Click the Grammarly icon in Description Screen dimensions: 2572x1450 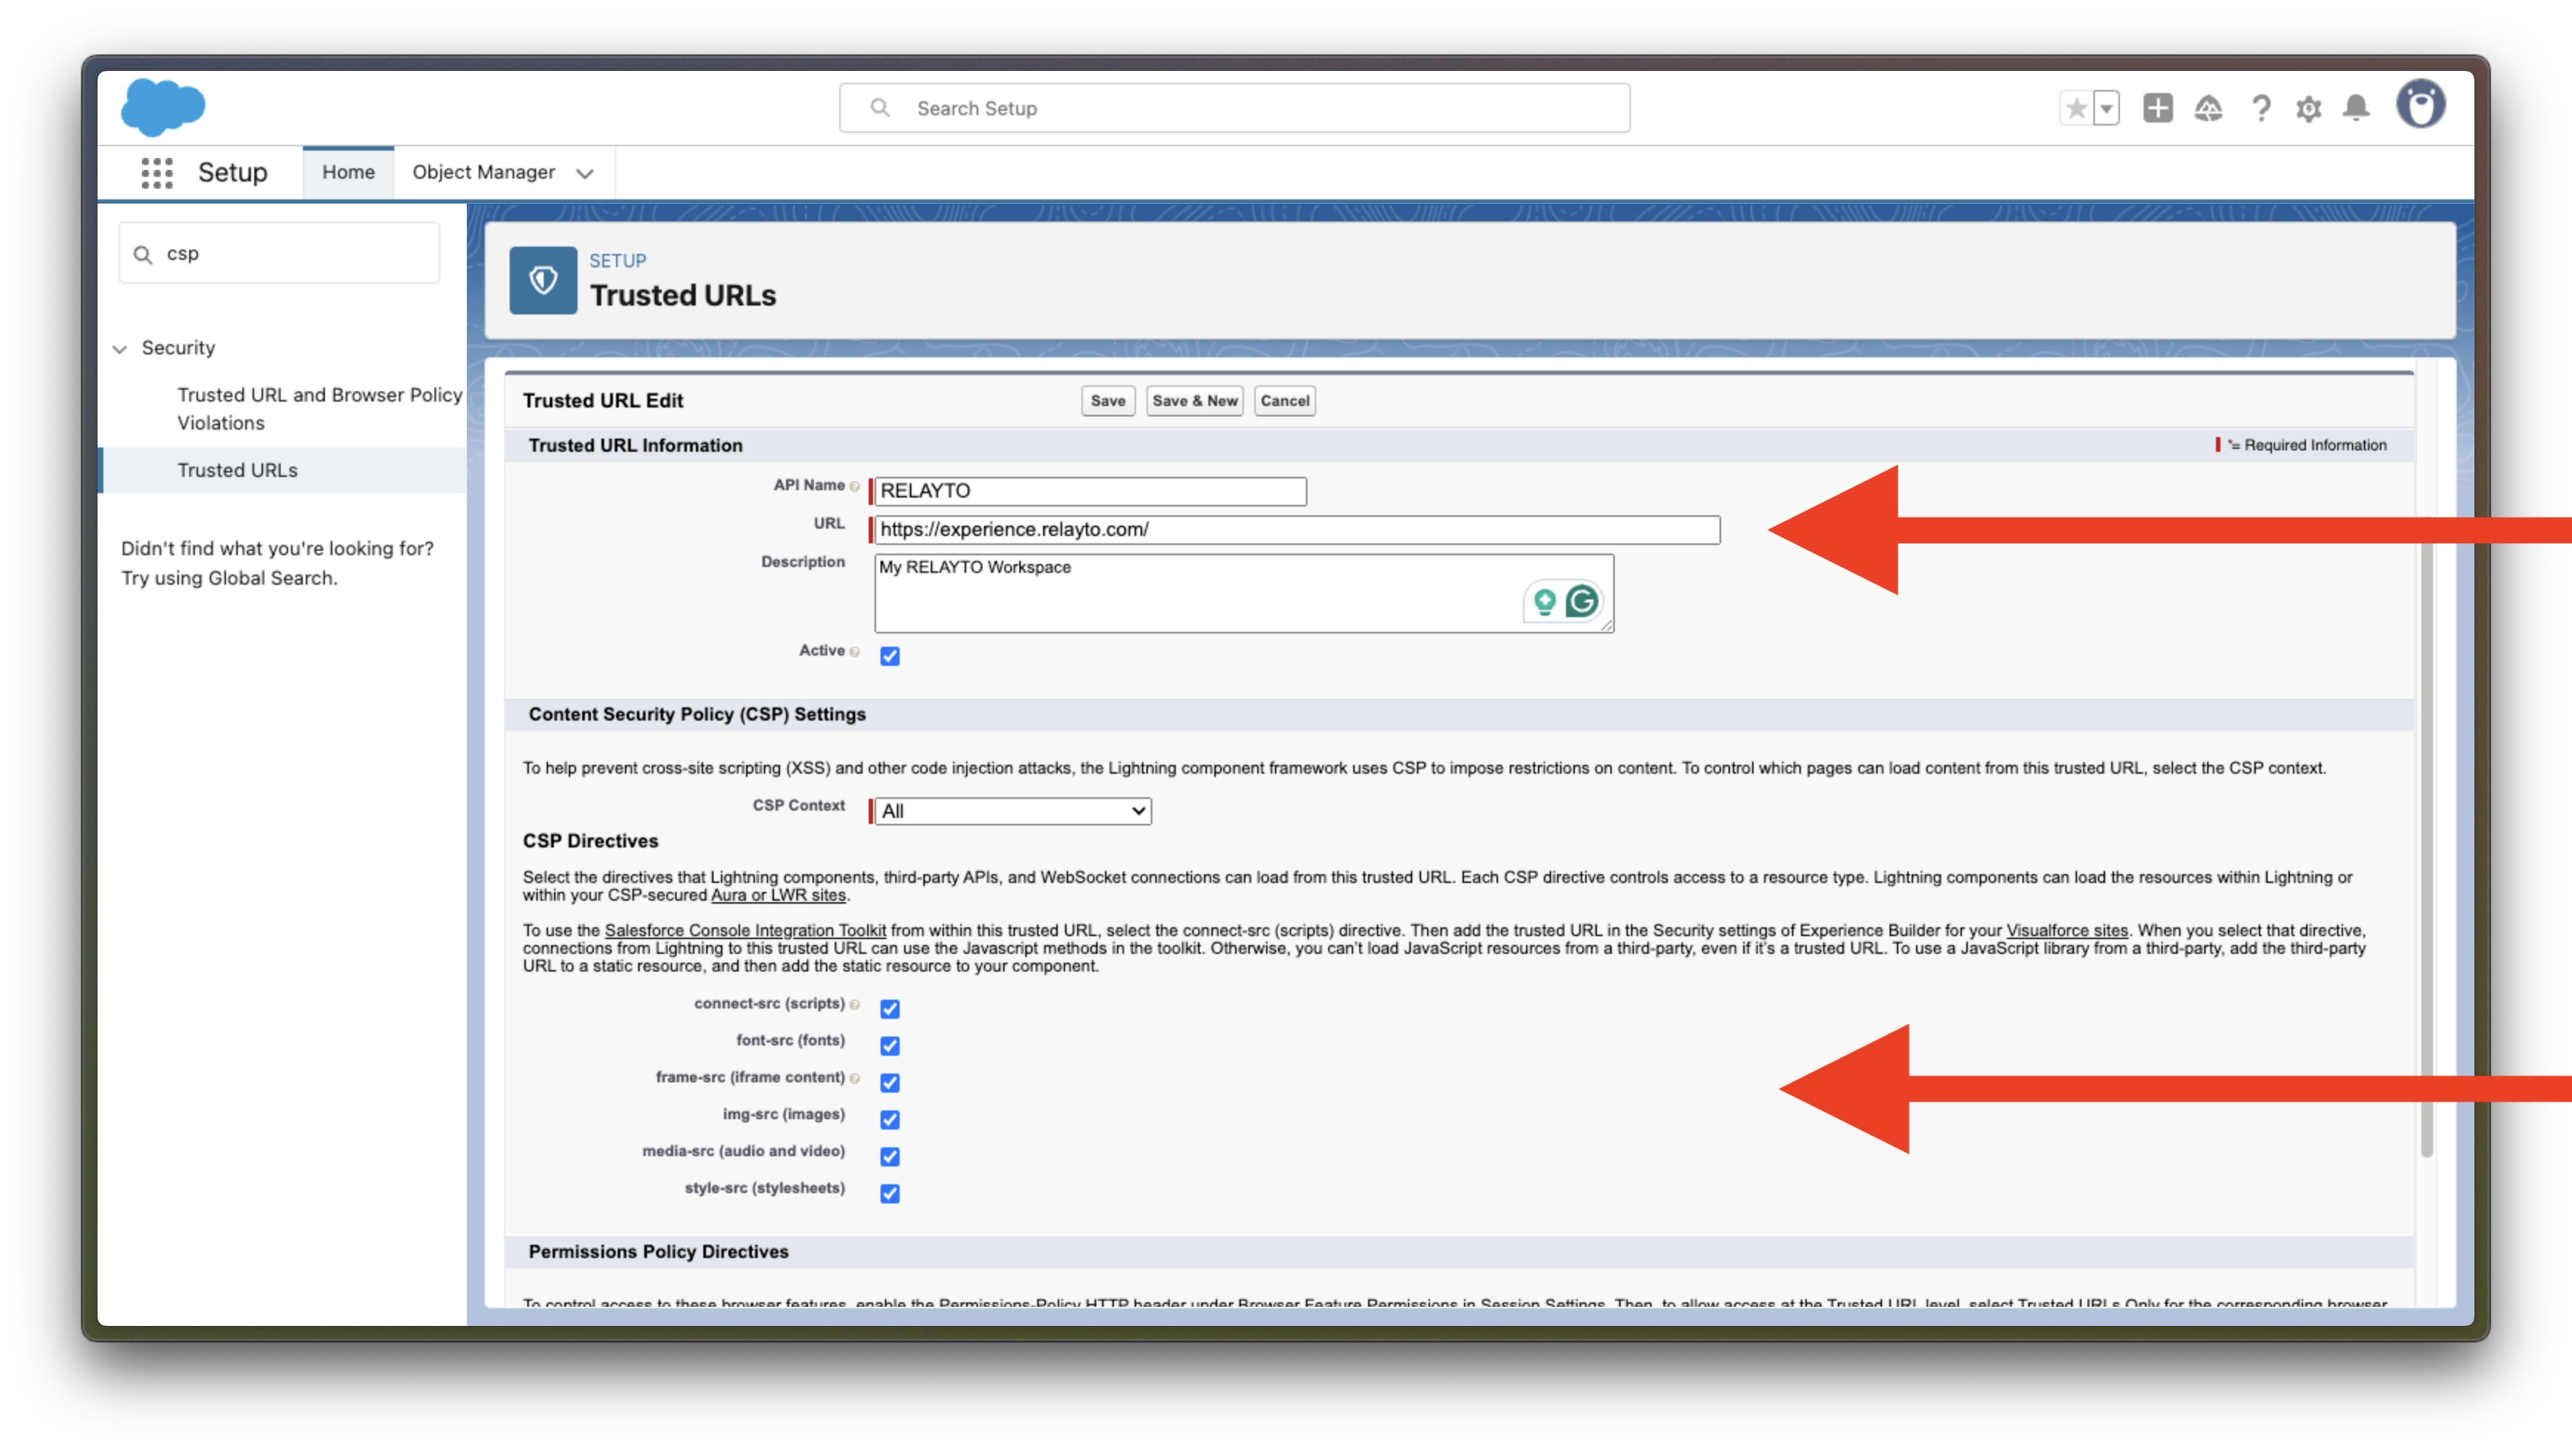tap(1581, 601)
